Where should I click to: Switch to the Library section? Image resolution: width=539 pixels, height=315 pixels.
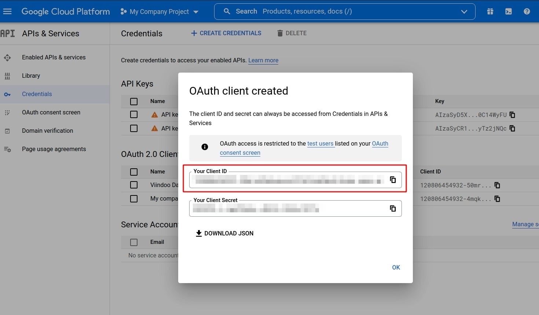[31, 76]
